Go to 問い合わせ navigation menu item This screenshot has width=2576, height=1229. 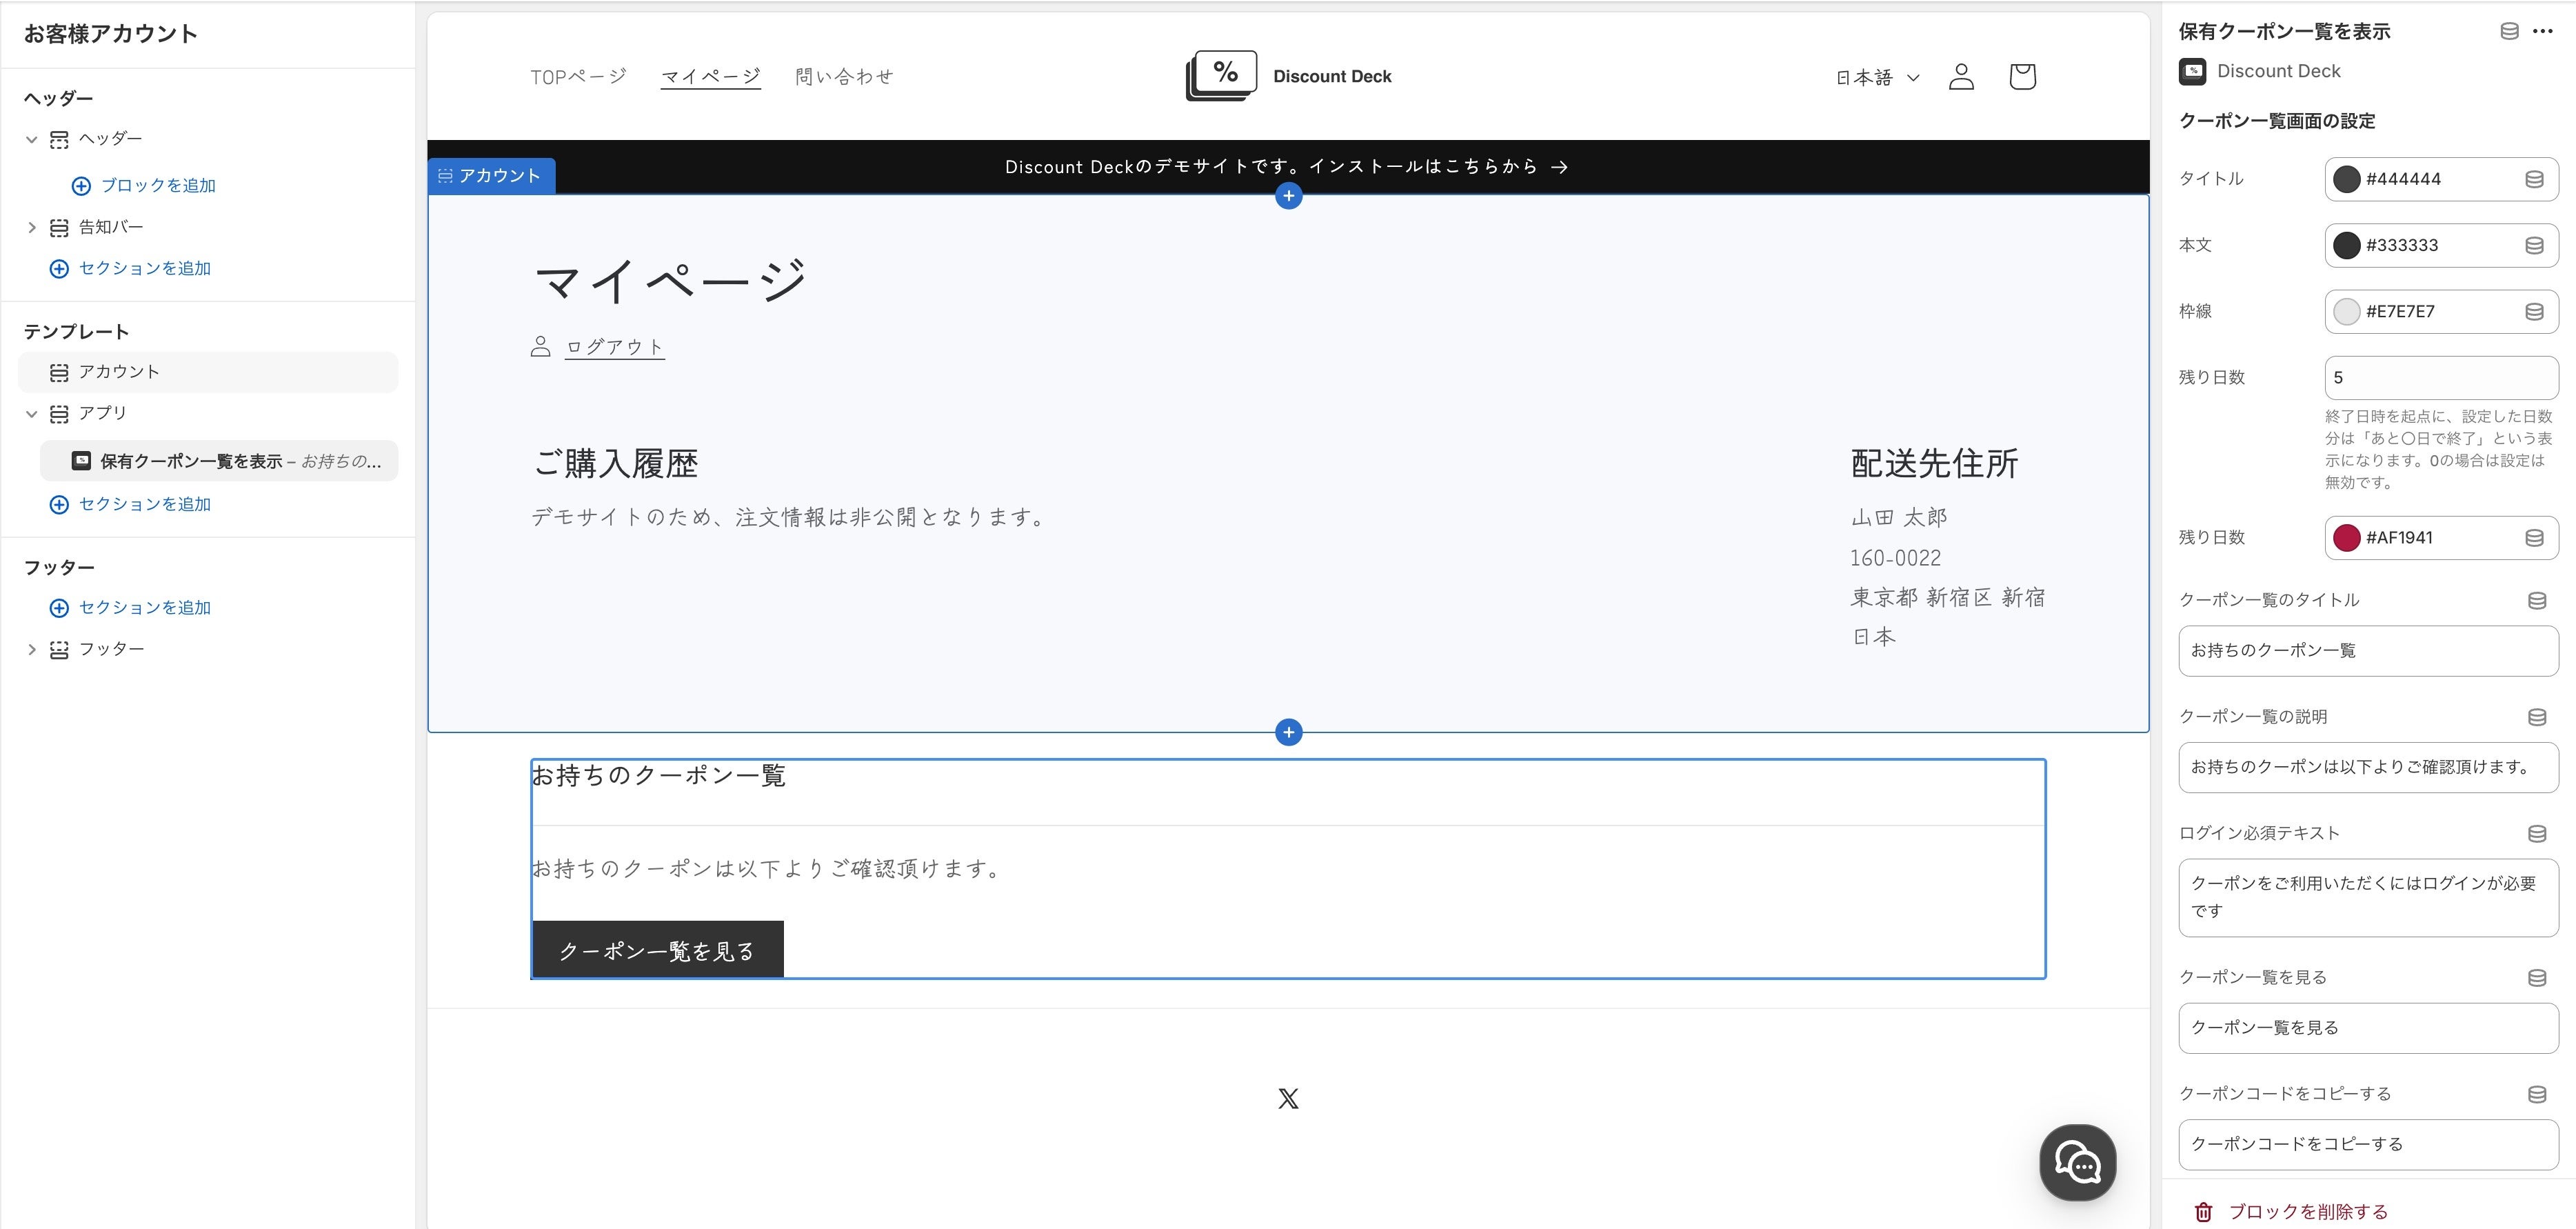click(843, 77)
